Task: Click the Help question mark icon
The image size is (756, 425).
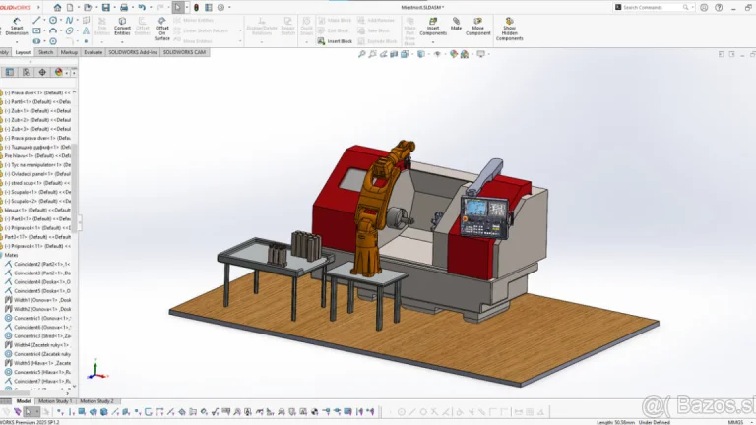Action: tap(719, 7)
